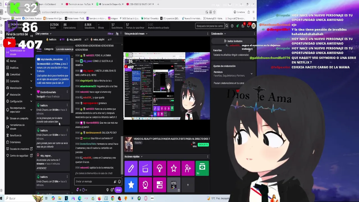The height and width of the screenshot is (202, 359).
Task: Click the blue filled-star quick action tile
Action: point(131,185)
